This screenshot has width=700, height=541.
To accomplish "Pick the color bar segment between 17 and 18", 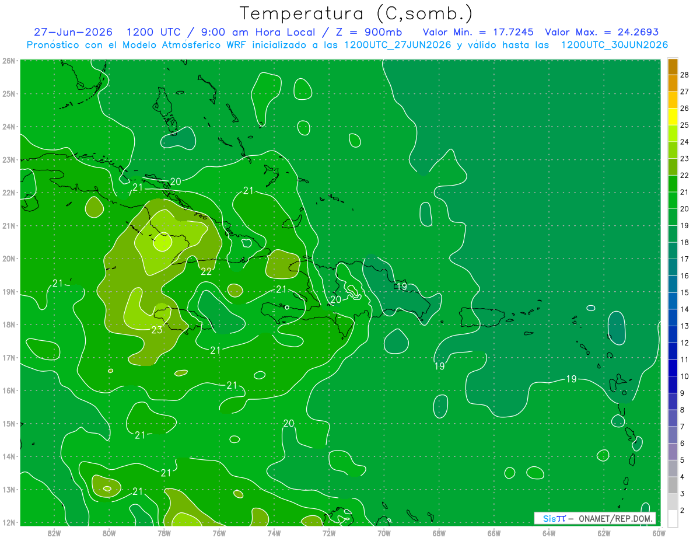I will pos(673,250).
